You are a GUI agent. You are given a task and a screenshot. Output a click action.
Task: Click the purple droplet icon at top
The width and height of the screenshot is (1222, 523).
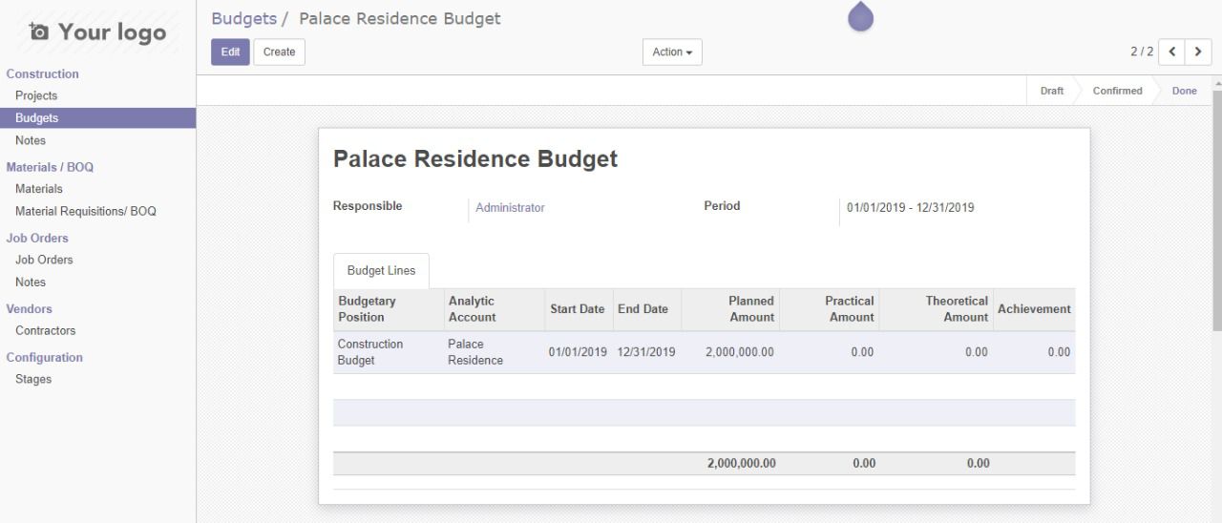pyautogui.click(x=860, y=16)
